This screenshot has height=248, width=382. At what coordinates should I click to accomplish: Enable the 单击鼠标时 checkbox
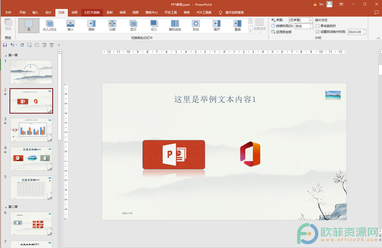pyautogui.click(x=317, y=26)
